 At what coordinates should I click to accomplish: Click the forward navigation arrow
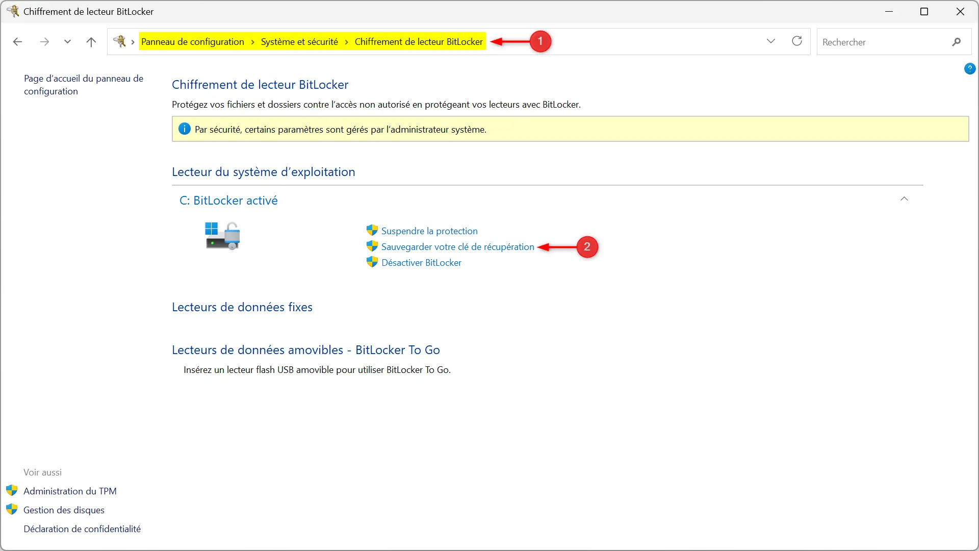pyautogui.click(x=44, y=42)
